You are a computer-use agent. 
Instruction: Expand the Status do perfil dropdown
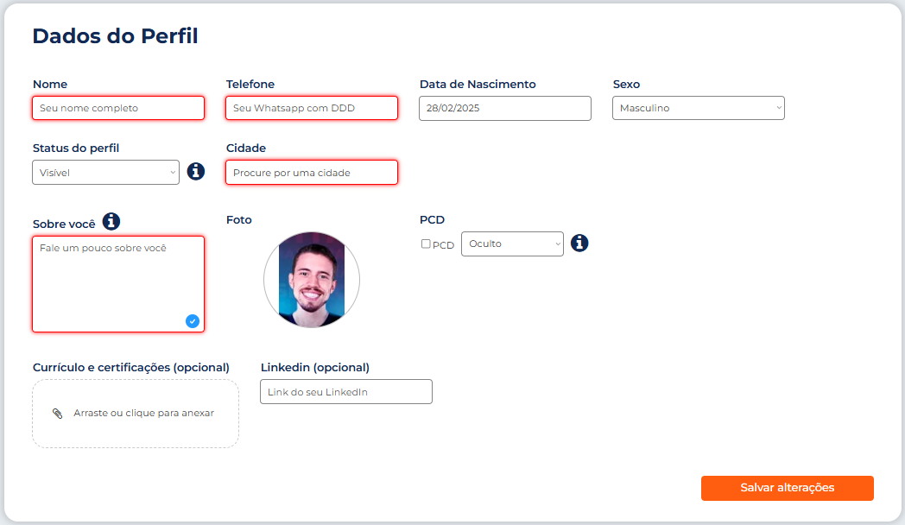(x=105, y=172)
